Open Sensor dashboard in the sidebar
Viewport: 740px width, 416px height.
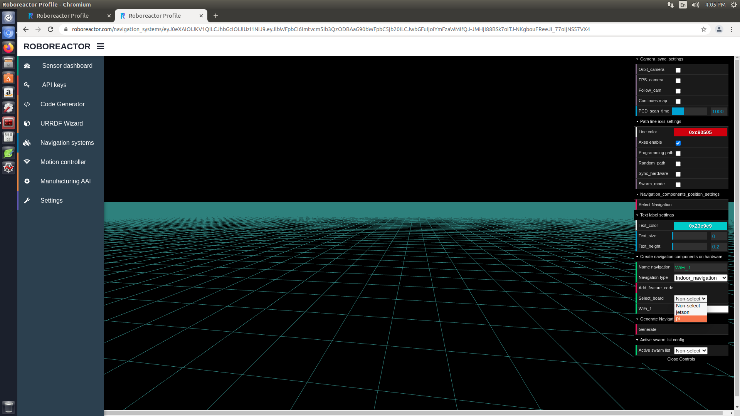(x=61, y=66)
